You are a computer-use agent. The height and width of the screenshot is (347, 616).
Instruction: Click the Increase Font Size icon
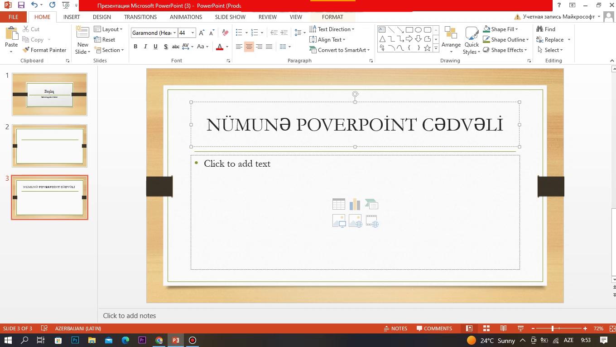[202, 33]
